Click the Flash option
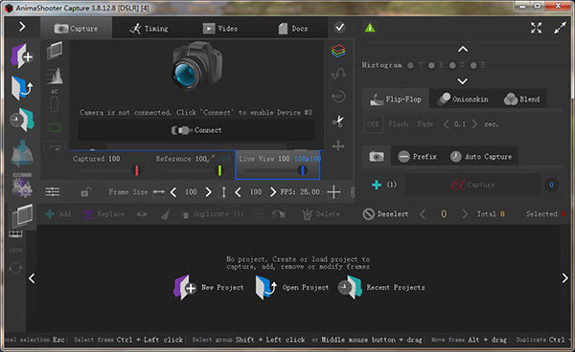 coord(398,124)
